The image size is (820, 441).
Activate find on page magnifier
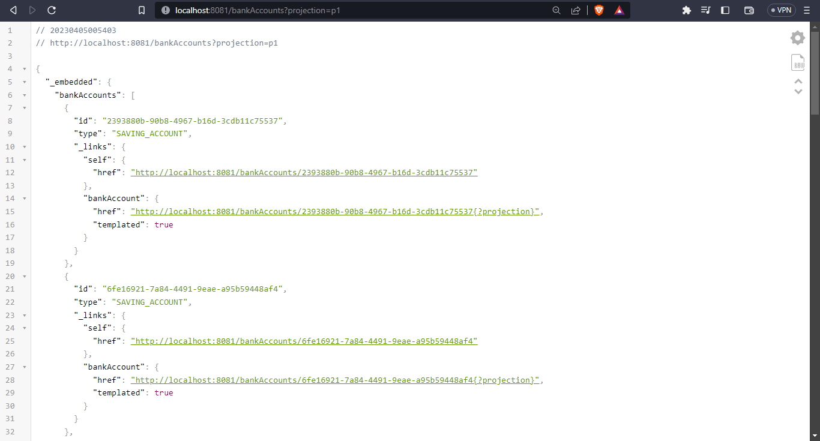[556, 10]
